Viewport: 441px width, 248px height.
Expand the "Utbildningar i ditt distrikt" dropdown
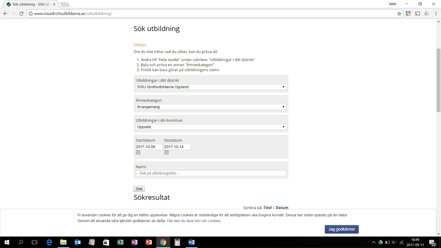coord(211,87)
